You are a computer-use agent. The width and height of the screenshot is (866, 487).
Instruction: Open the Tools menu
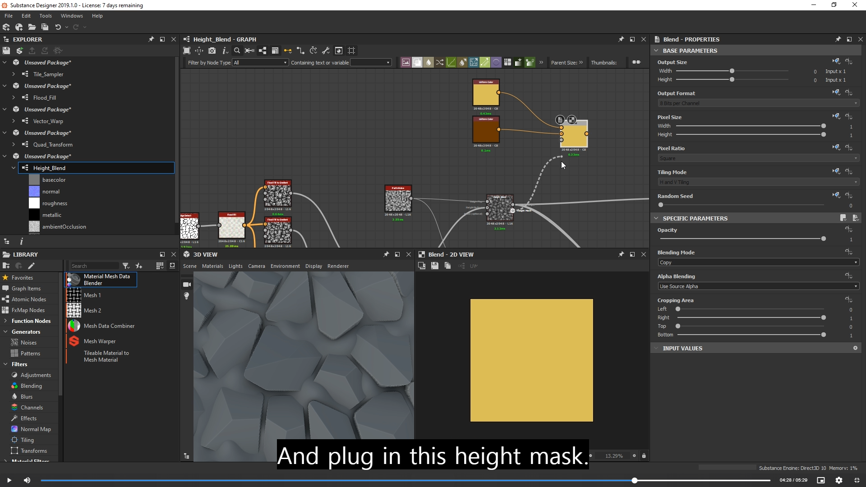[46, 16]
